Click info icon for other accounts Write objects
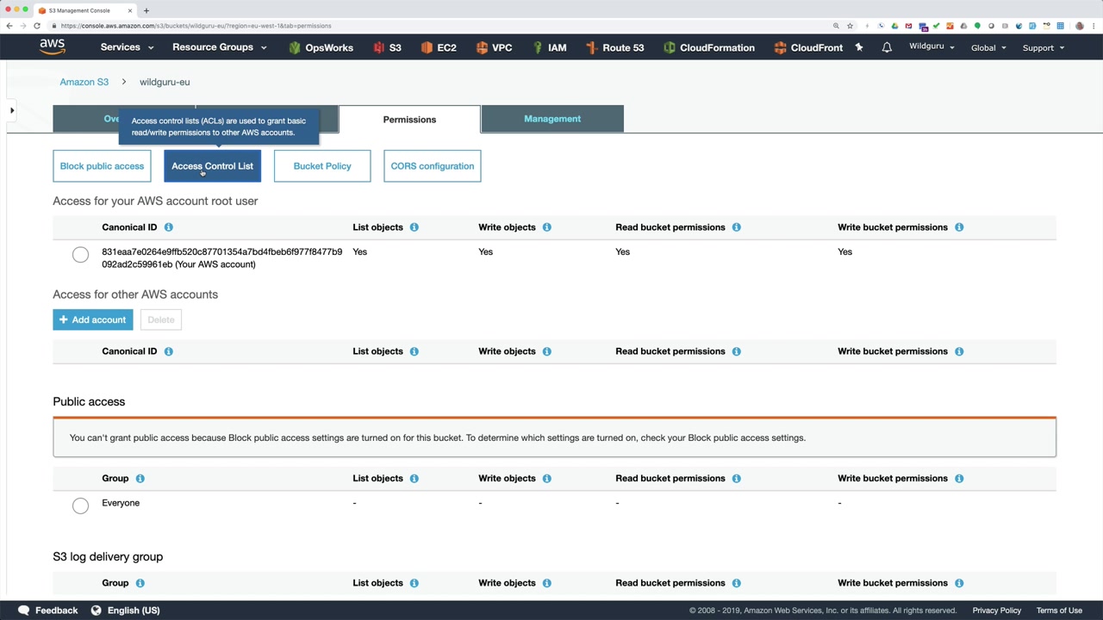The width and height of the screenshot is (1103, 620). click(x=547, y=351)
